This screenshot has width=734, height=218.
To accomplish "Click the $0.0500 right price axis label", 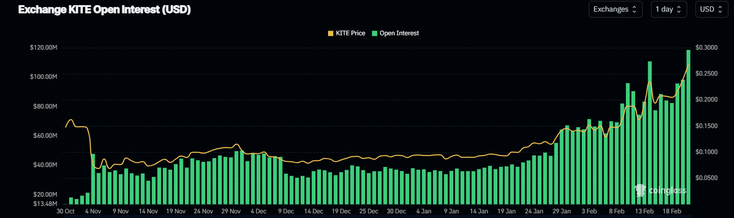I will [706, 178].
